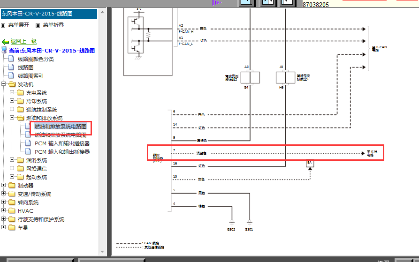
Task: Click the folder icon of 变速/传动系统
Action: tap(12, 194)
